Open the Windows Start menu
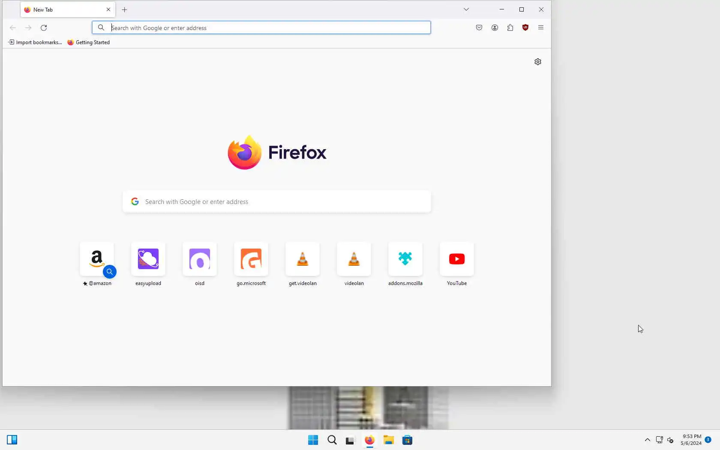Viewport: 720px width, 450px height. point(313,440)
